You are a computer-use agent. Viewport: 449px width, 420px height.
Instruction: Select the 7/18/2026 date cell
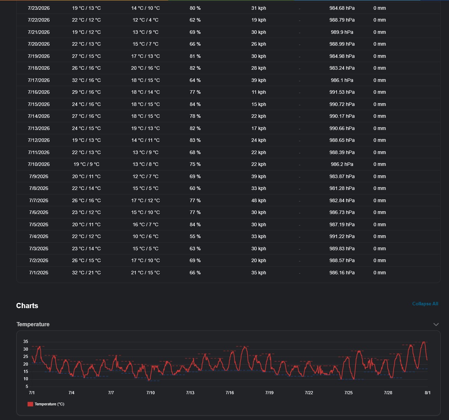coord(39,68)
